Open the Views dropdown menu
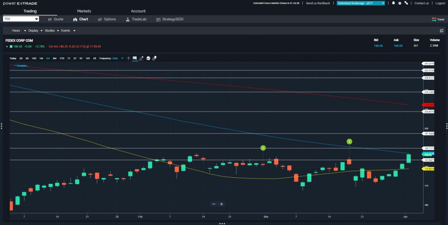448x225 pixels. pyautogui.click(x=19, y=31)
